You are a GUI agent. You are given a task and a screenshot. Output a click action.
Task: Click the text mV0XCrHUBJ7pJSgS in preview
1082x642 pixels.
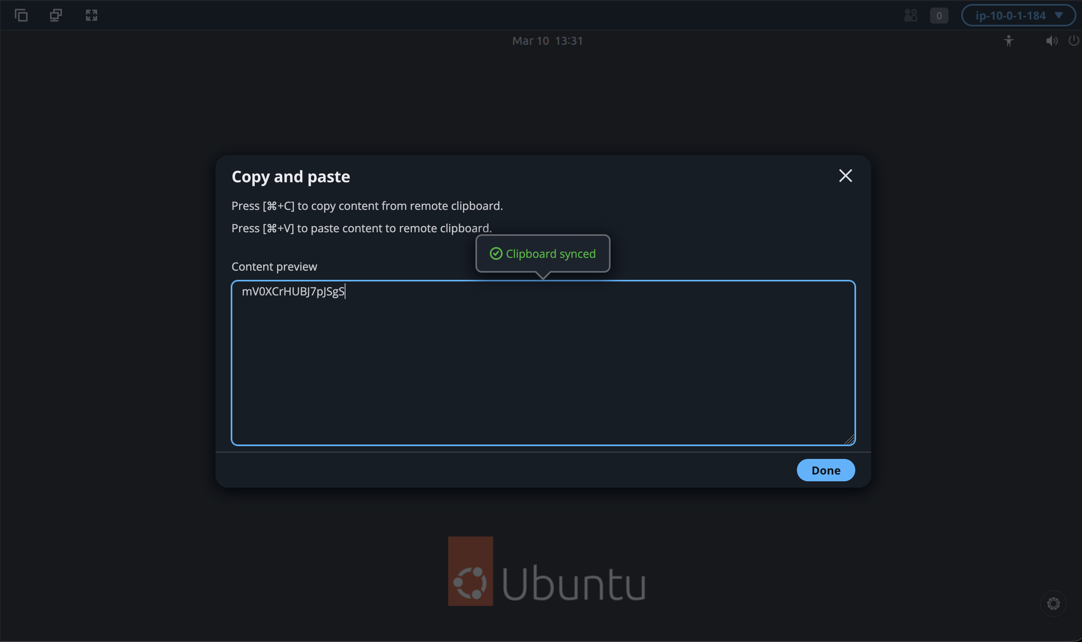pos(293,291)
